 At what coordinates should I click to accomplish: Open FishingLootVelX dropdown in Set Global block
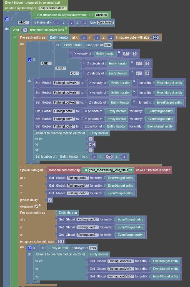point(66,83)
